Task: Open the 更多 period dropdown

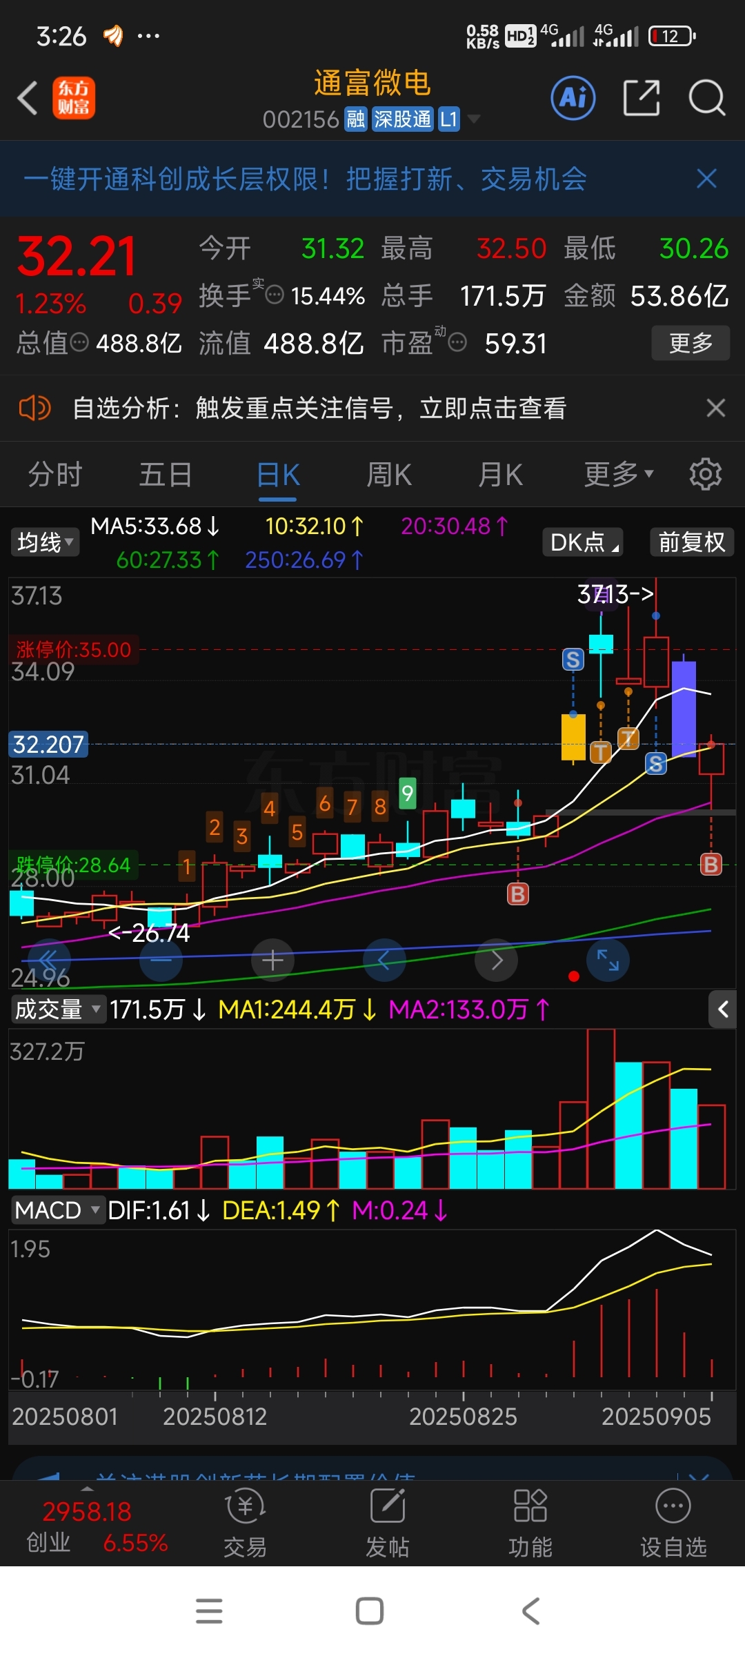Action: click(618, 475)
